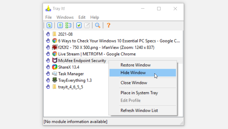Open the File menu
This screenshot has width=228, height=129.
48,17
